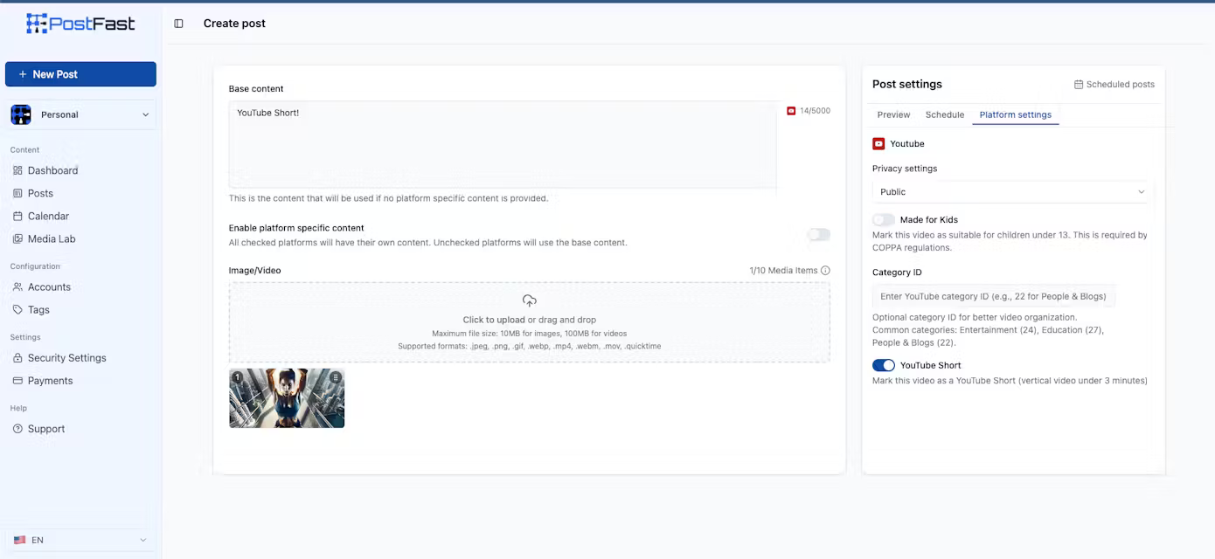Click the YouTube icon in Platform settings
Viewport: 1215px width, 559px height.
(x=879, y=143)
